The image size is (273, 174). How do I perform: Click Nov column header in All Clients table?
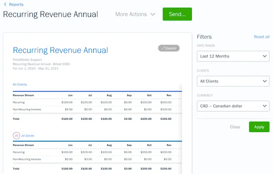point(169,95)
